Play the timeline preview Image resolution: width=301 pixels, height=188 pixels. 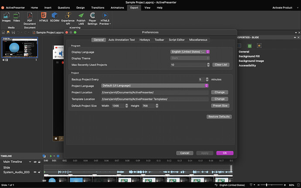click(x=51, y=156)
